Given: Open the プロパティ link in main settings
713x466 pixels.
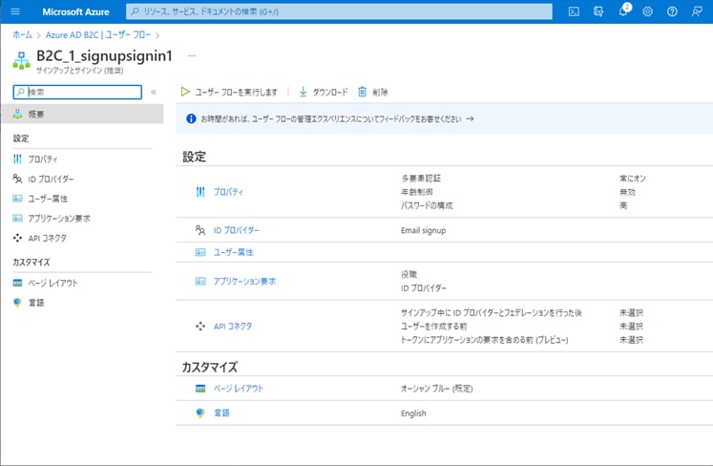Looking at the screenshot, I should pos(228,192).
